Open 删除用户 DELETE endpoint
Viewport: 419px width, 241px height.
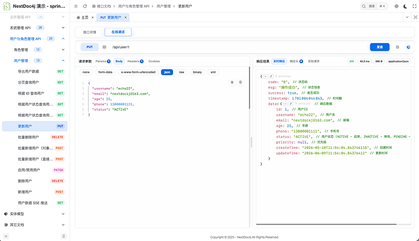[35, 180]
